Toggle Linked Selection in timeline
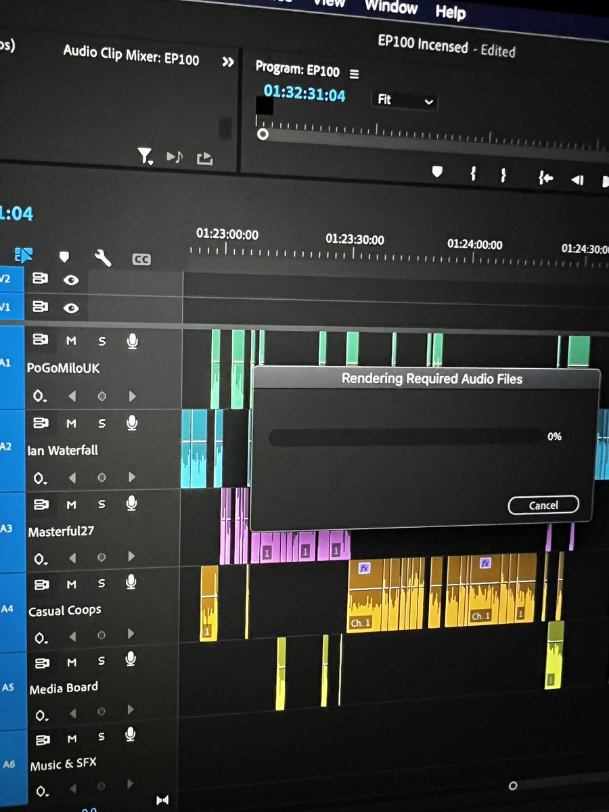 tap(24, 254)
